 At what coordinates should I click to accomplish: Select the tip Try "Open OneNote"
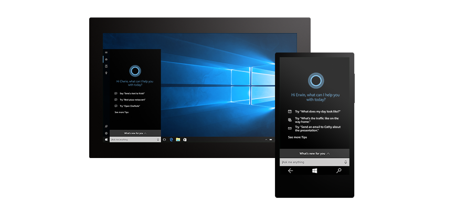(130, 106)
